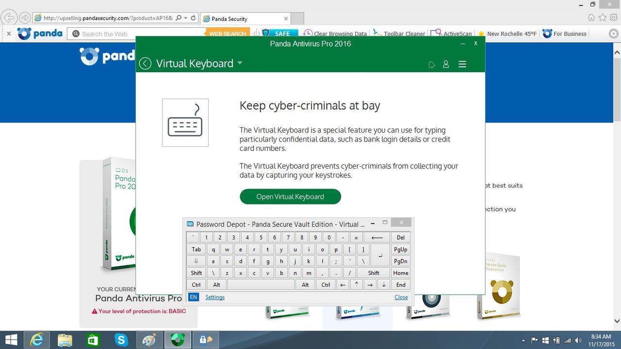This screenshot has height=349, width=621.
Task: Open Panda toolbar settings gear icon
Action: click(x=614, y=34)
